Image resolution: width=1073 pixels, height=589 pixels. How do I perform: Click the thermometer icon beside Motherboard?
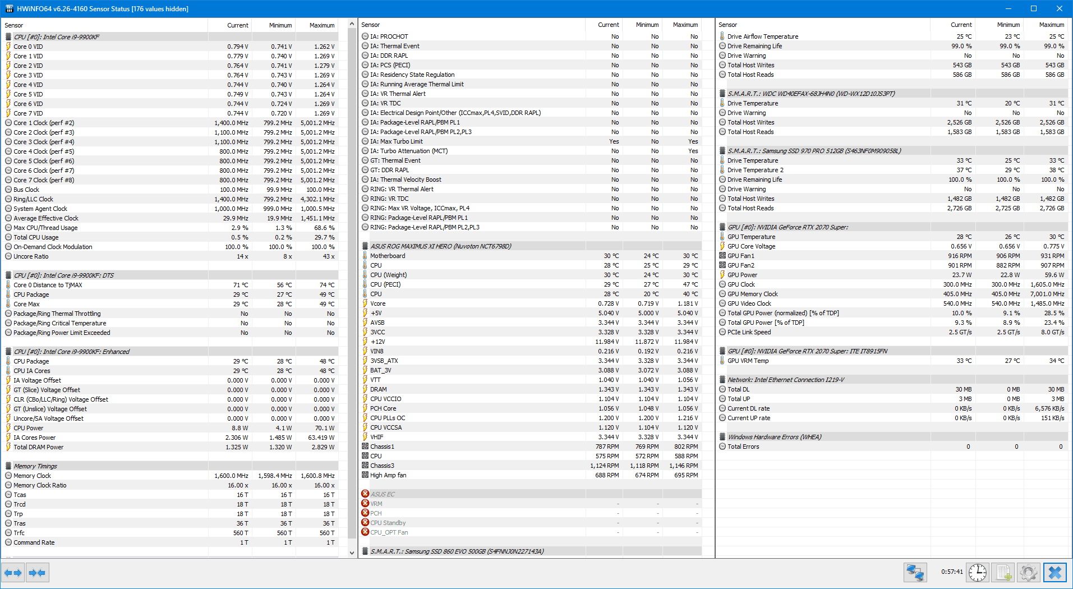[x=365, y=256]
